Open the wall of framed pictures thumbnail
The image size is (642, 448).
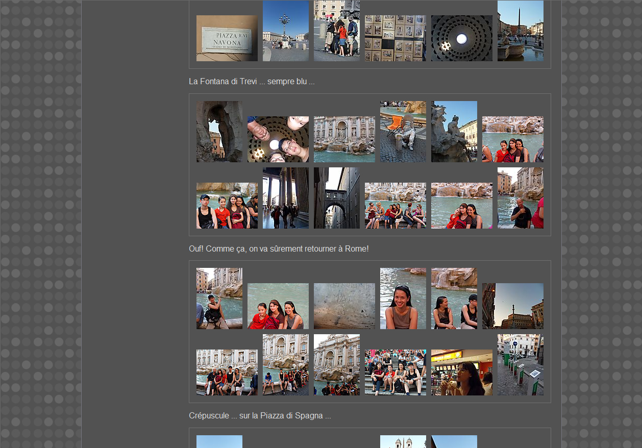[x=395, y=38]
